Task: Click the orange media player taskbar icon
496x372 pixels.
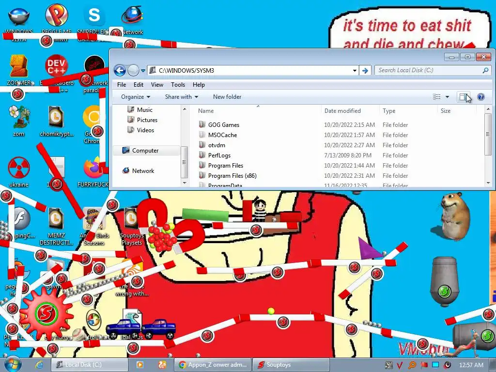Action: click(x=140, y=365)
